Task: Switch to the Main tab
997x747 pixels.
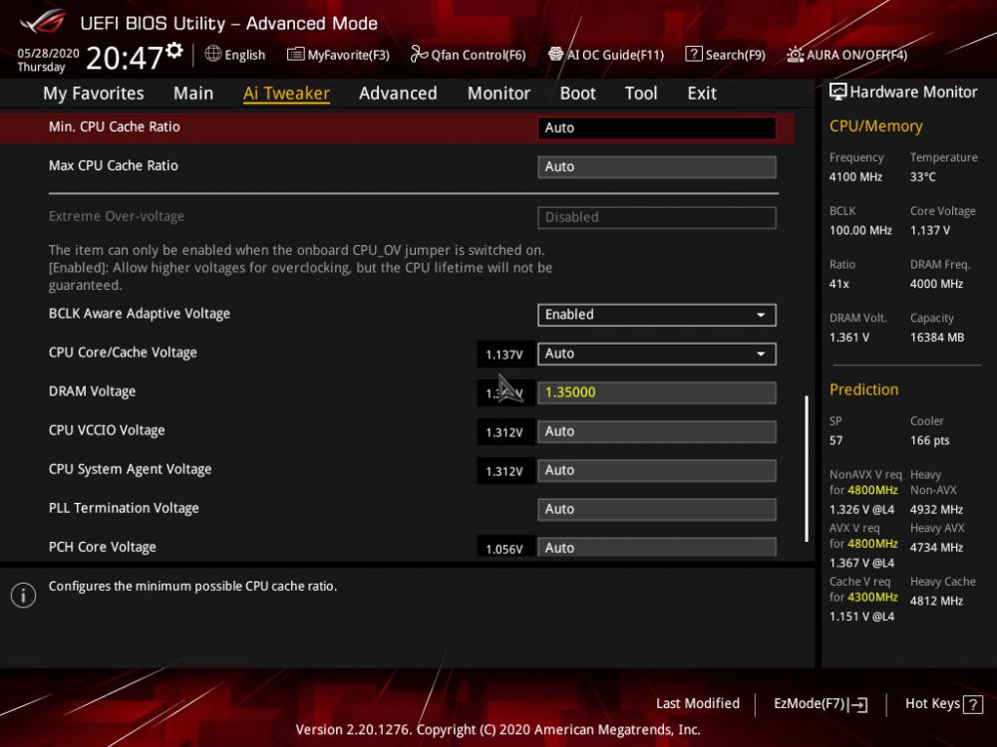Action: tap(193, 94)
